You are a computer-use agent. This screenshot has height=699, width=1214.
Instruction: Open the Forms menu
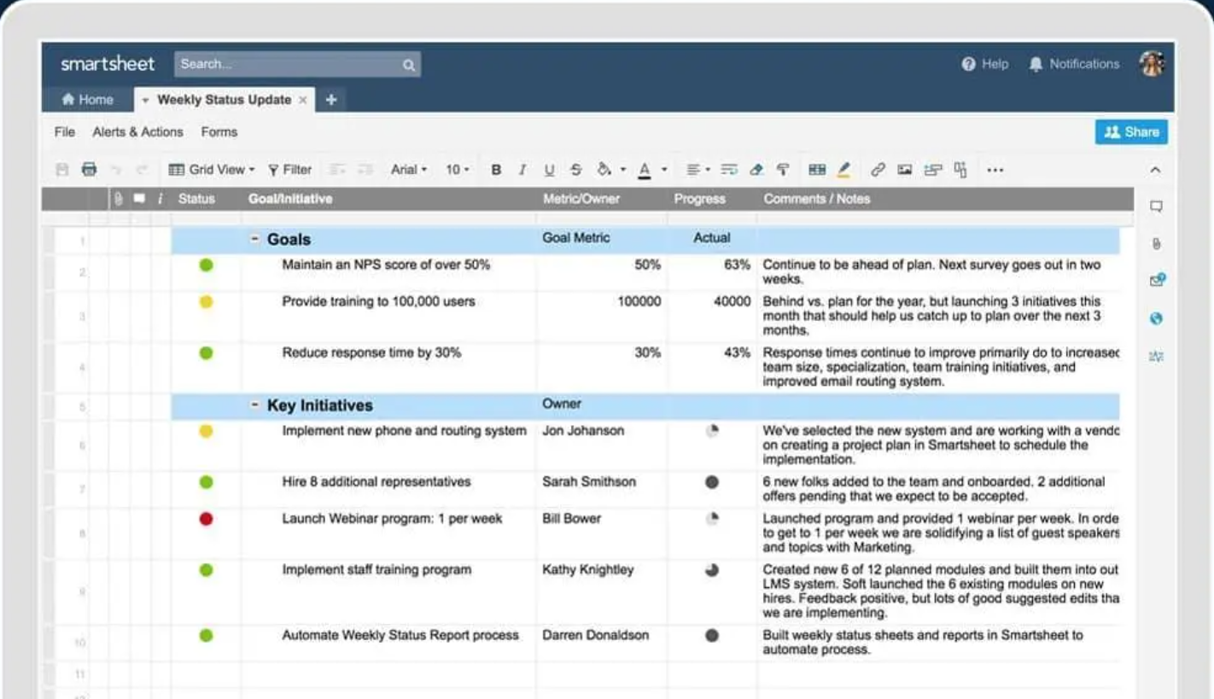point(219,132)
